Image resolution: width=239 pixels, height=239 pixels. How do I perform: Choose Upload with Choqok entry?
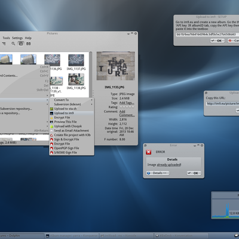[72, 126]
